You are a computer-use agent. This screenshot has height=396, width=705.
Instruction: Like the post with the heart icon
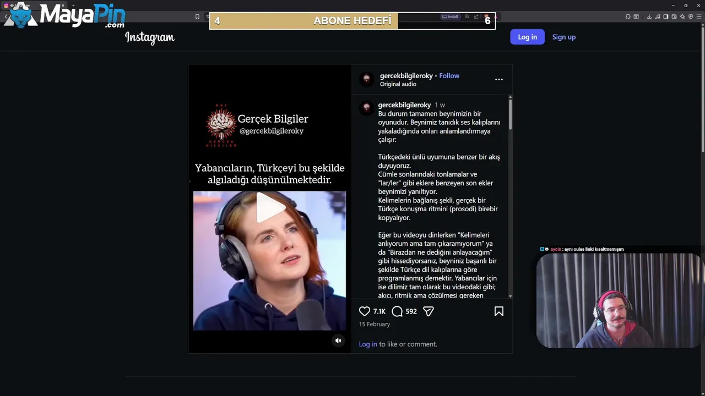365,311
